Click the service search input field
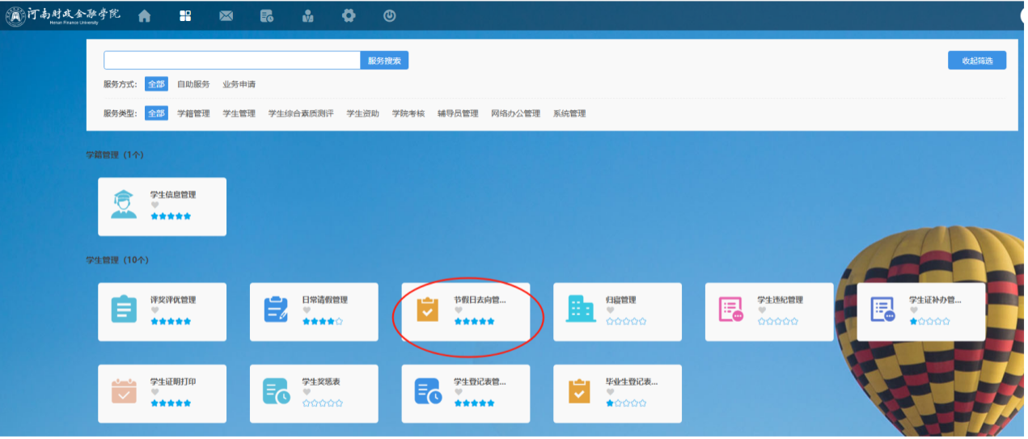 (x=231, y=61)
